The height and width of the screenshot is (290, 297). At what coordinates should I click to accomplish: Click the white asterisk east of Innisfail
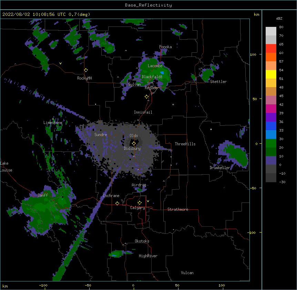pos(173,105)
